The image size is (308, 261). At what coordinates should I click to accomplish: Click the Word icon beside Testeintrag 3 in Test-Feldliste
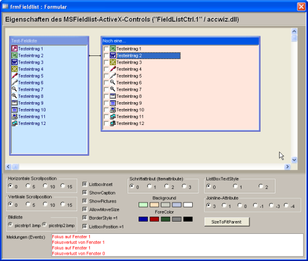14,62
